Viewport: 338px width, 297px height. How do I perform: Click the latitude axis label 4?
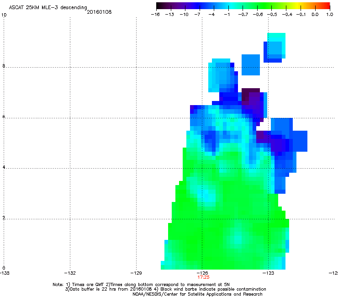(4, 167)
